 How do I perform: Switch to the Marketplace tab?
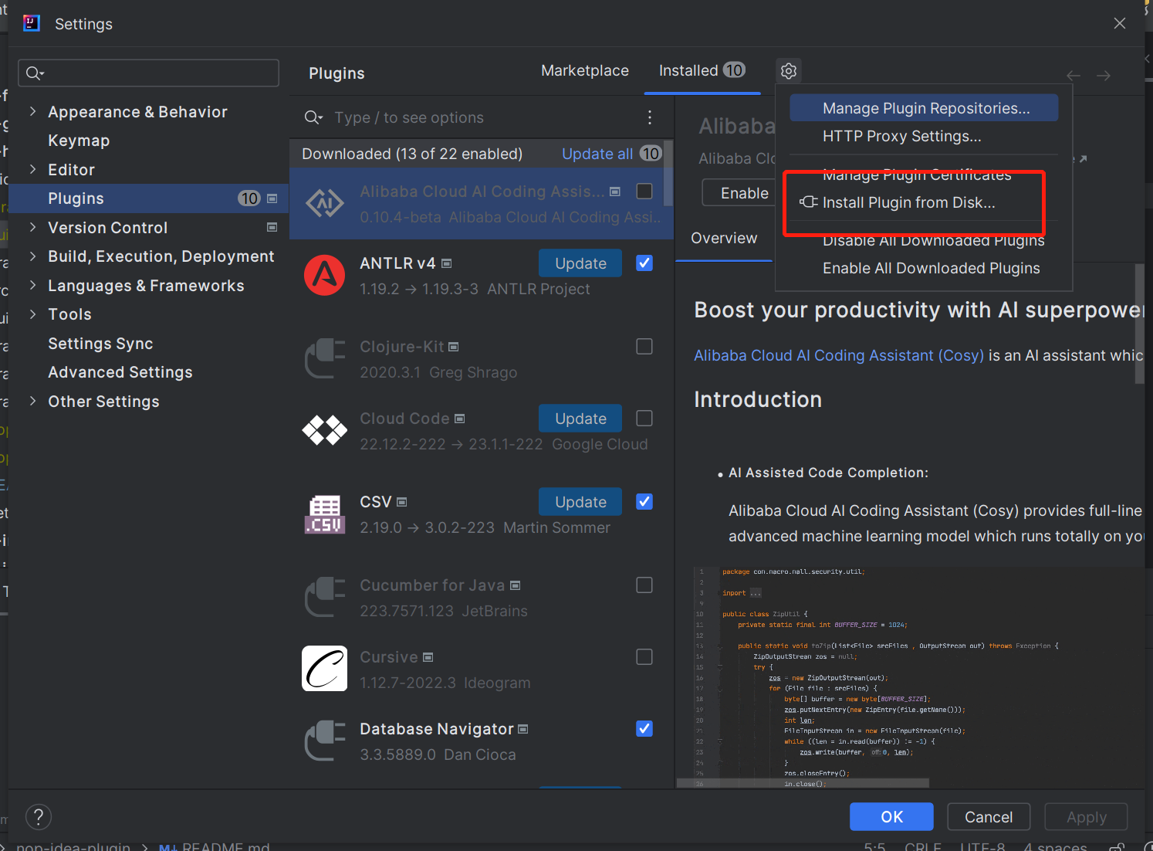(585, 71)
